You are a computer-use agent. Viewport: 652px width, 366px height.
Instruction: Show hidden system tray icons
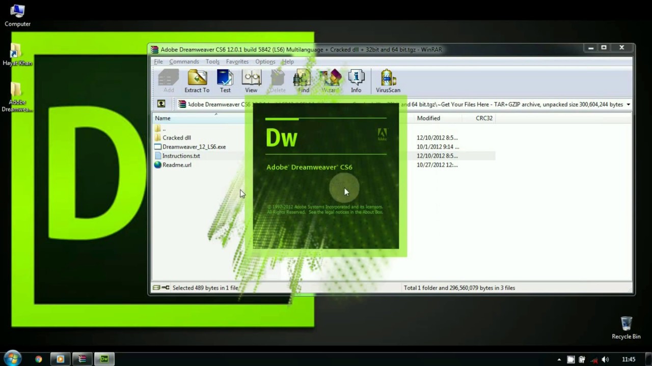coord(559,359)
